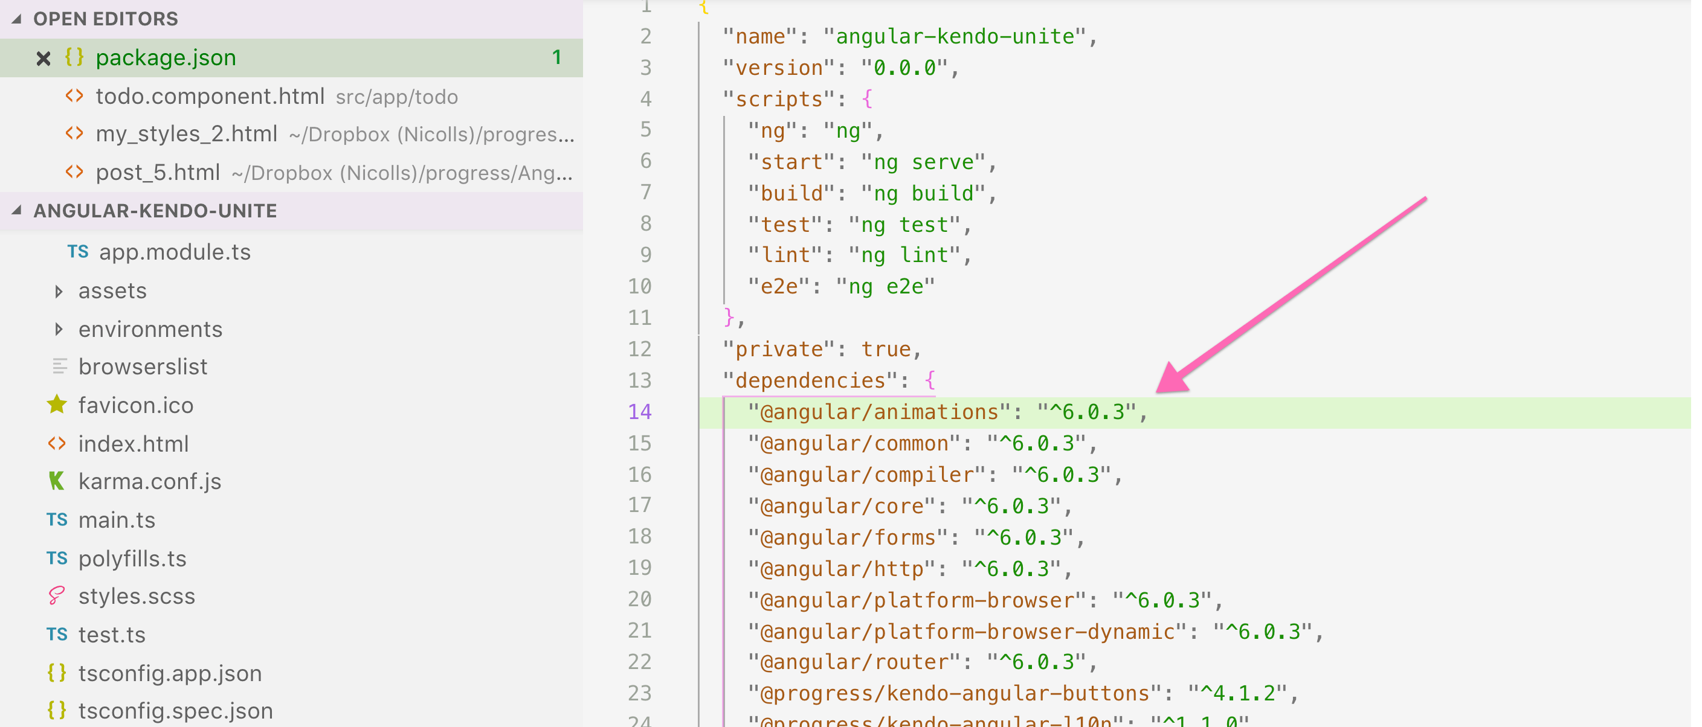Screen dimensions: 1702x727
Task: Click the TS icon beside app.module.ts
Action: (78, 252)
